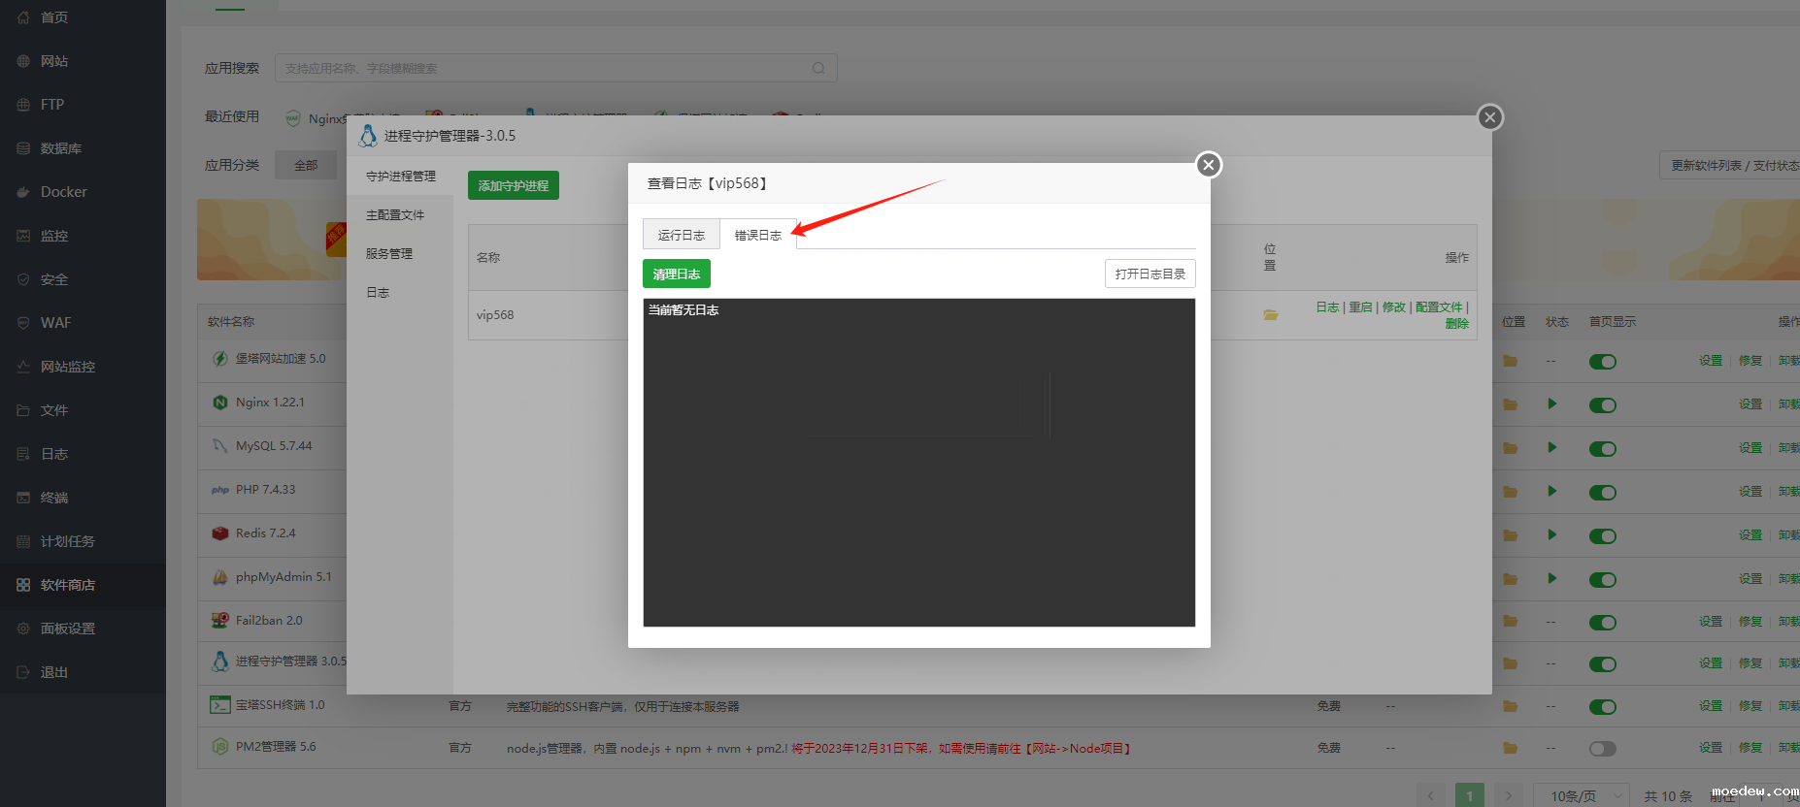1800x807 pixels.
Task: Click the folder icon in the vip568 row
Action: click(1270, 315)
